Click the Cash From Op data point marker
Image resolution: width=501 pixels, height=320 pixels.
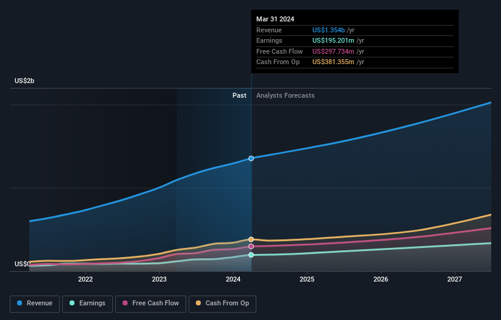tap(251, 239)
